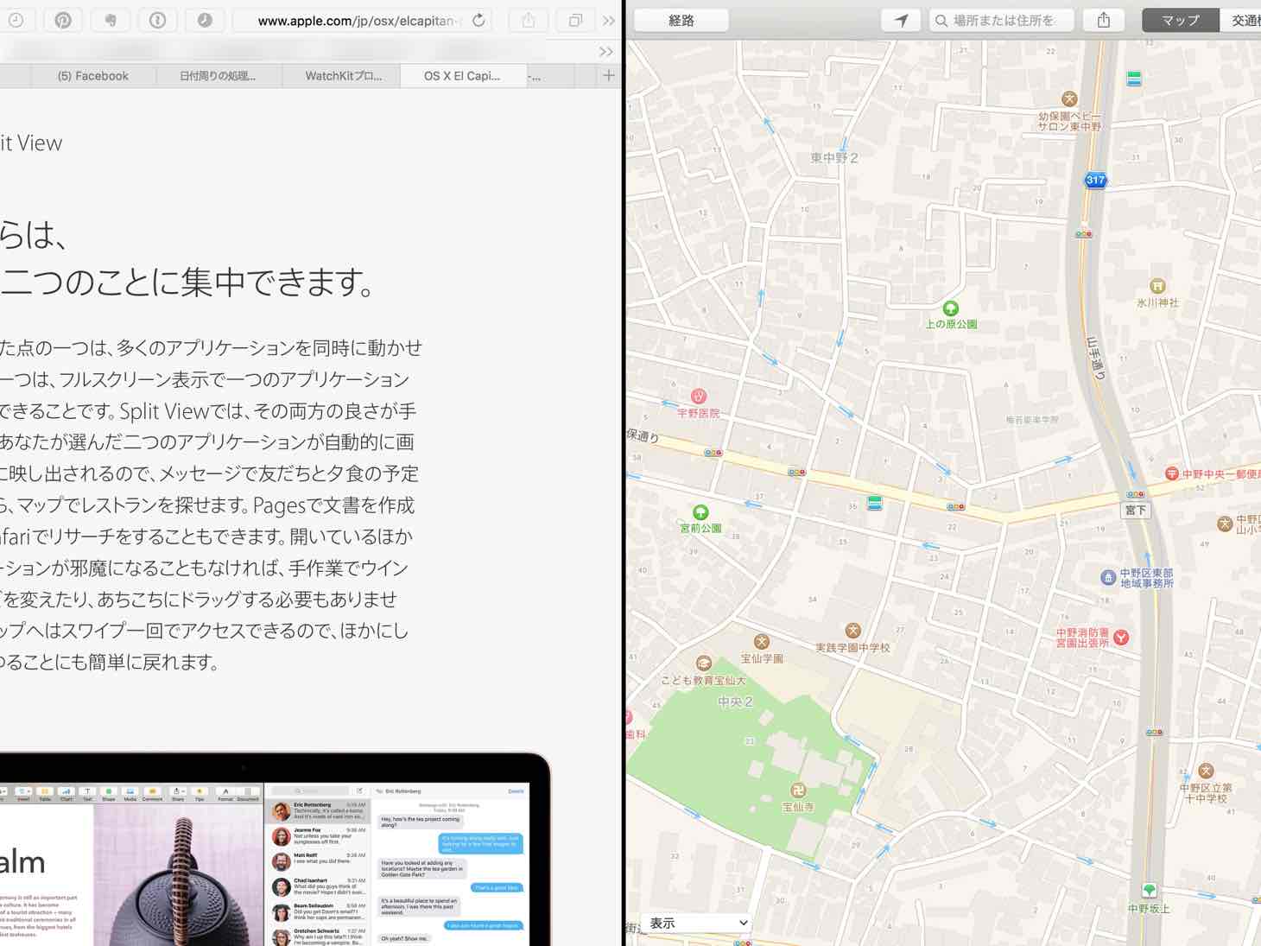Open the 表示 dropdown in Maps
The height and width of the screenshot is (946, 1261).
click(x=696, y=923)
